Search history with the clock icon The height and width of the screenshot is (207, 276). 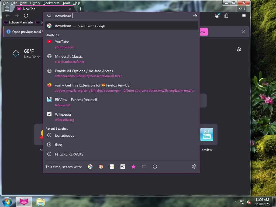(x=155, y=167)
